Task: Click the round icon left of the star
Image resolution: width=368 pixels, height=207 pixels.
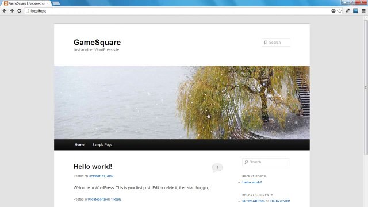Action: coord(333,11)
